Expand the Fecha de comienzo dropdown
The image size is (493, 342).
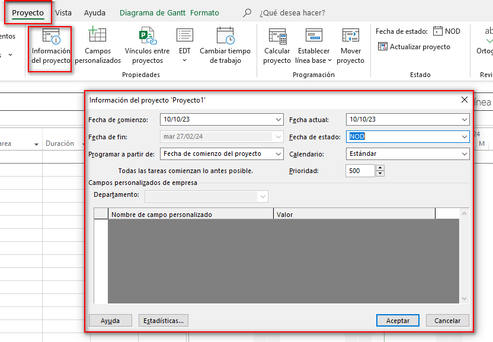pos(278,120)
